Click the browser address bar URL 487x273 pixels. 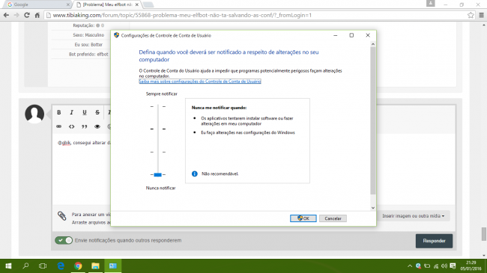tap(182, 15)
